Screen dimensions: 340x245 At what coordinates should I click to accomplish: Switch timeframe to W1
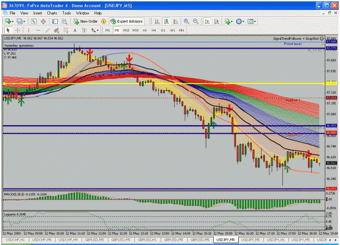172,30
